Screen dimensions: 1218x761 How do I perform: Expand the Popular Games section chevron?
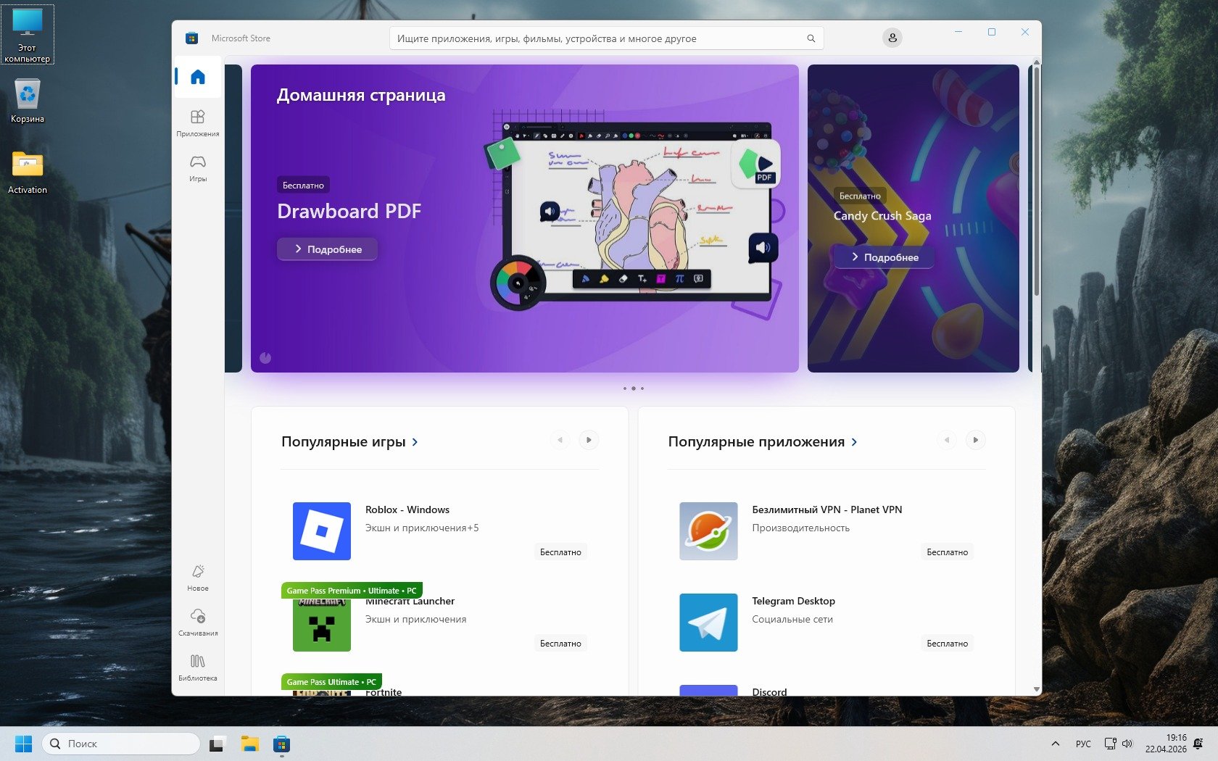tap(415, 442)
